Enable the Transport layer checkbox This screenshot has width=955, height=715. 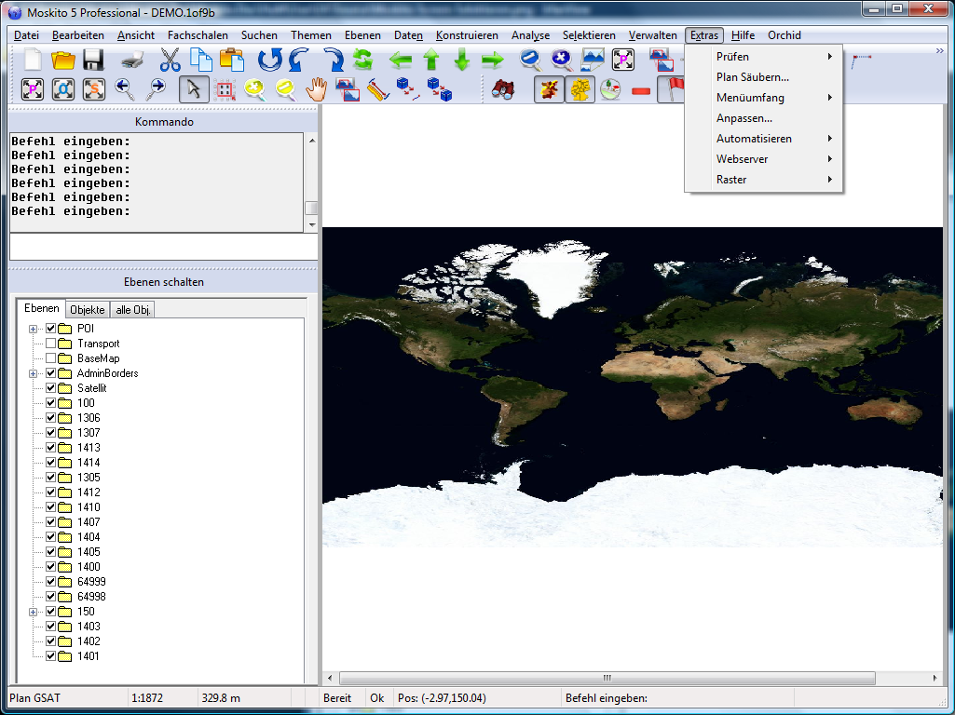click(x=51, y=344)
